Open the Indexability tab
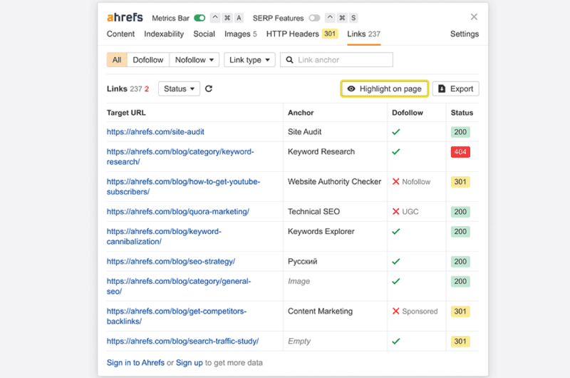The image size is (570, 378). pyautogui.click(x=164, y=34)
